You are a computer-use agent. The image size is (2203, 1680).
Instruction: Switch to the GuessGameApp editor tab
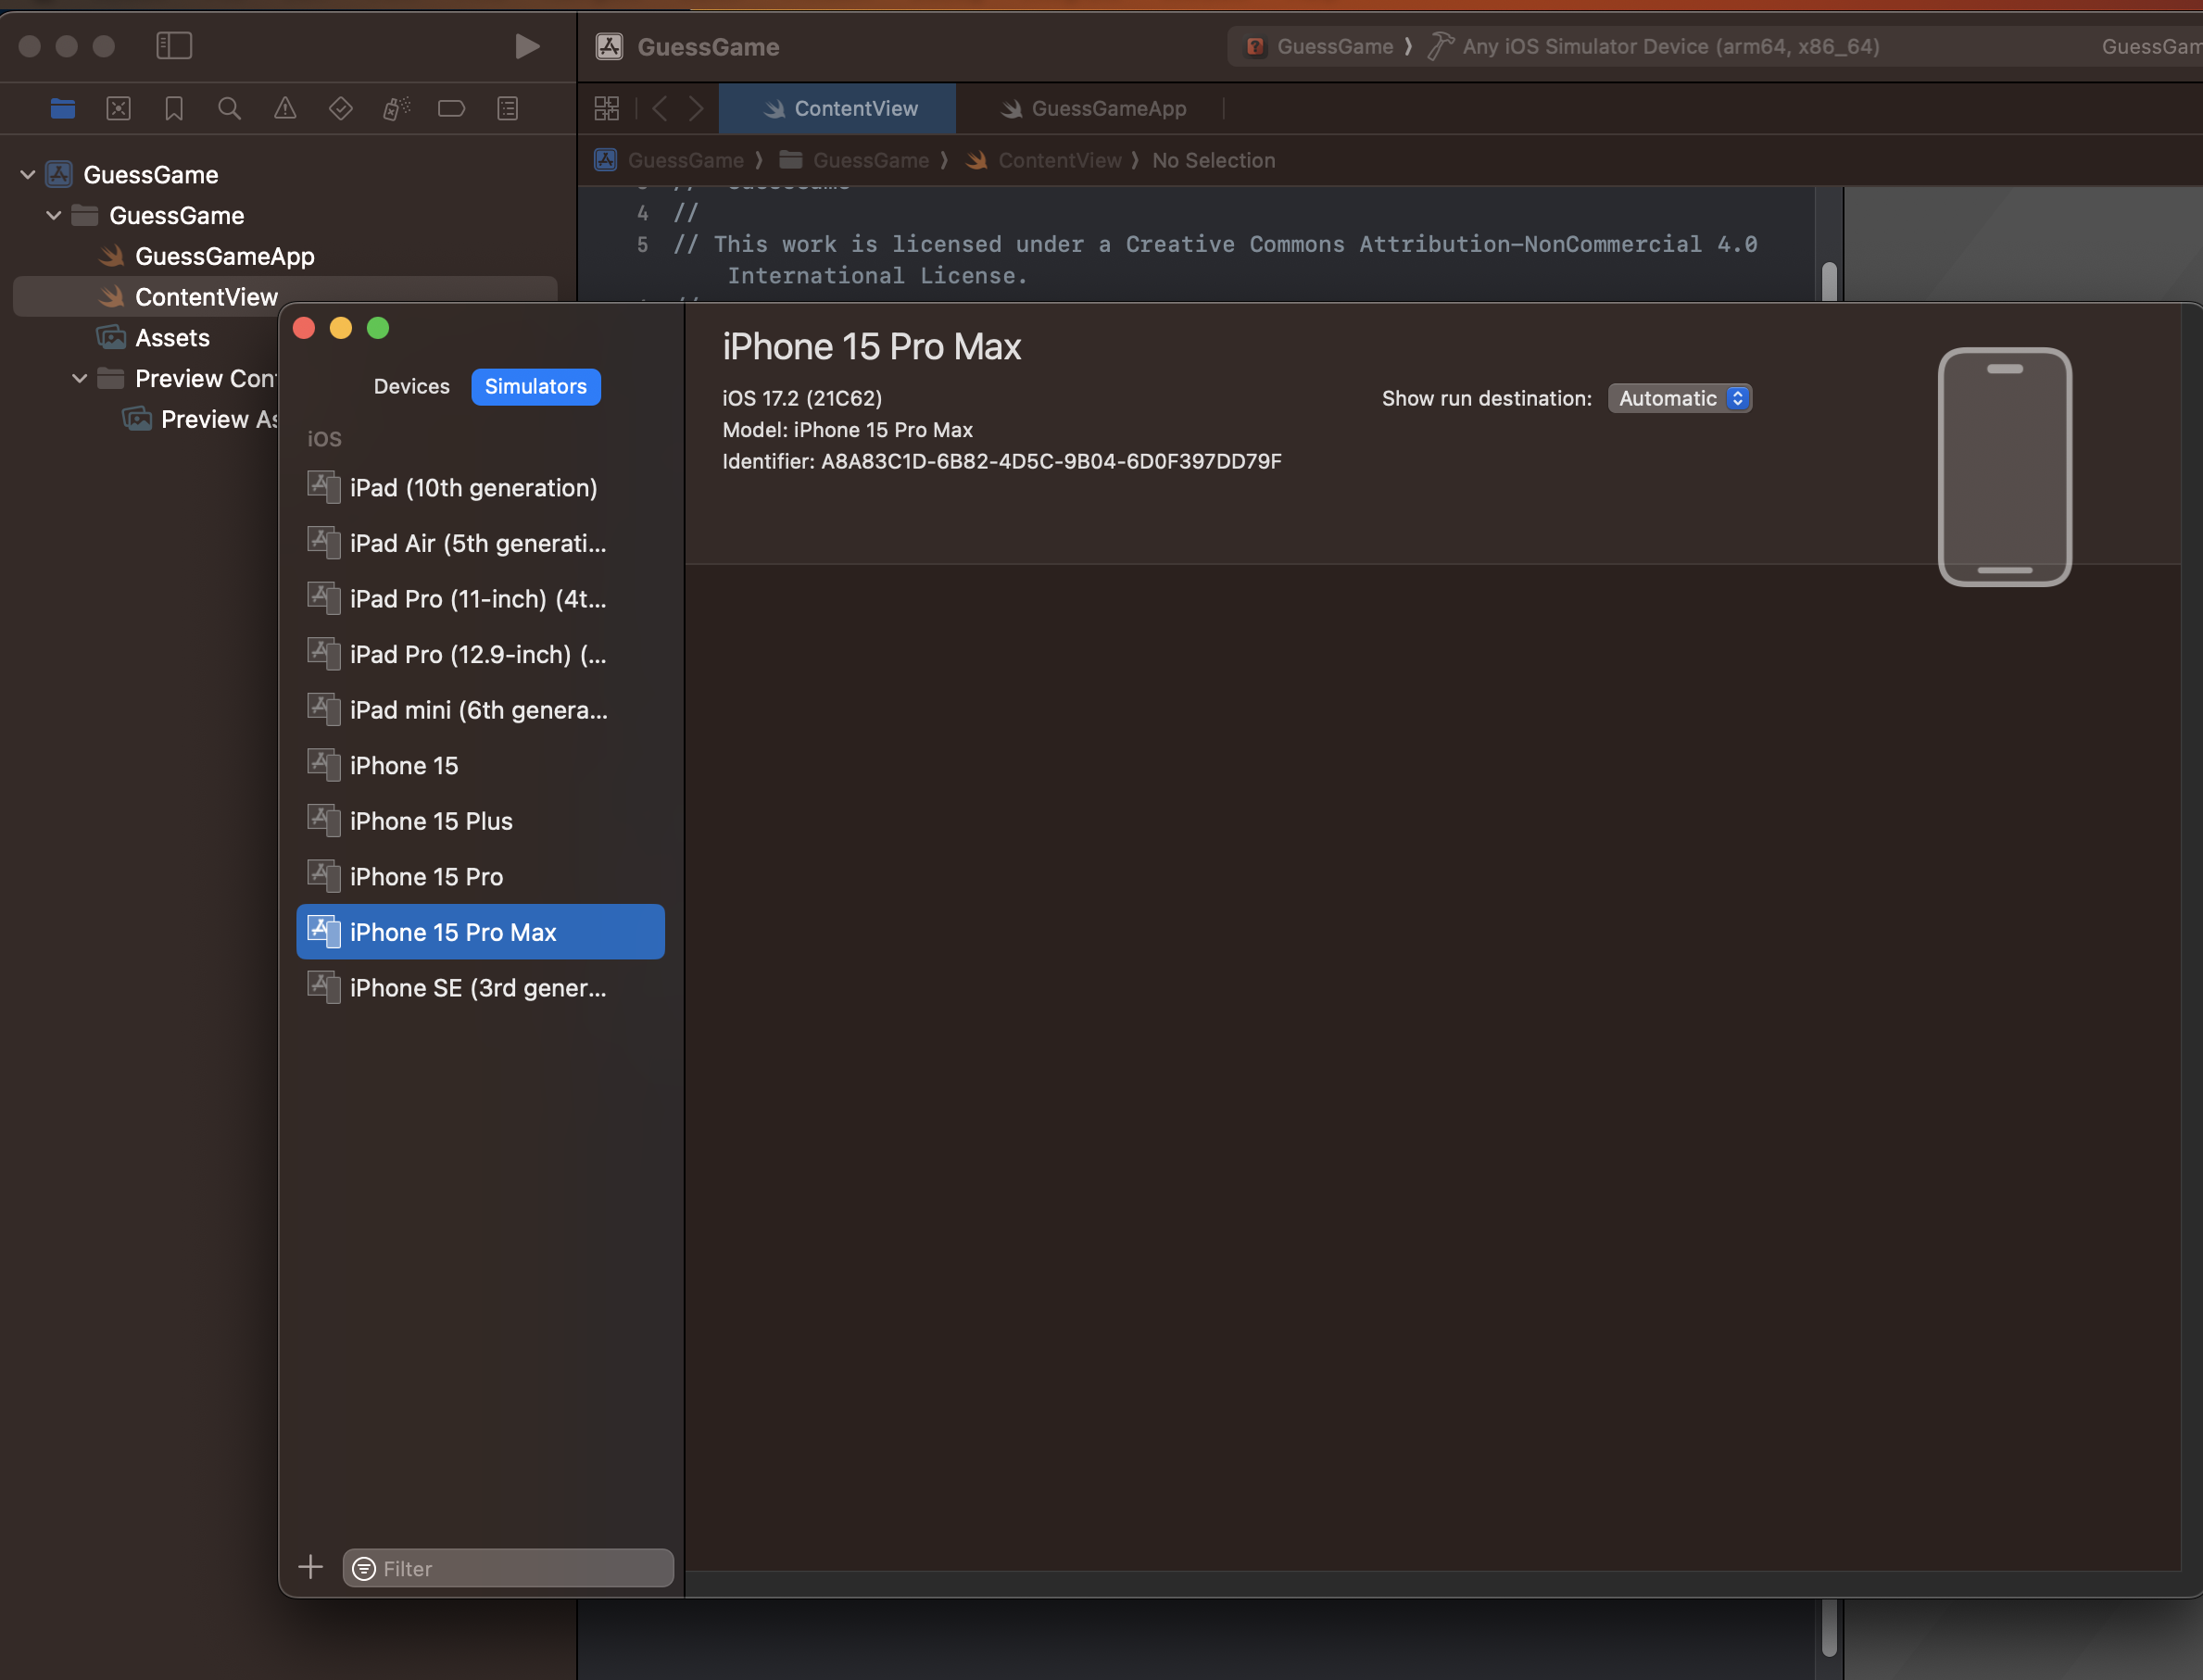tap(1093, 109)
